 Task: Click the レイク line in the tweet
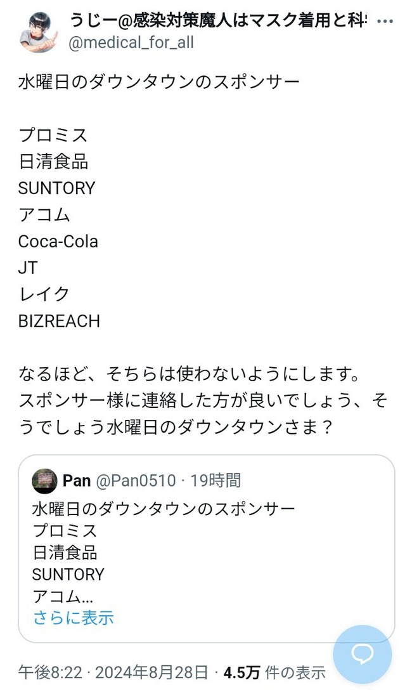pyautogui.click(x=44, y=294)
